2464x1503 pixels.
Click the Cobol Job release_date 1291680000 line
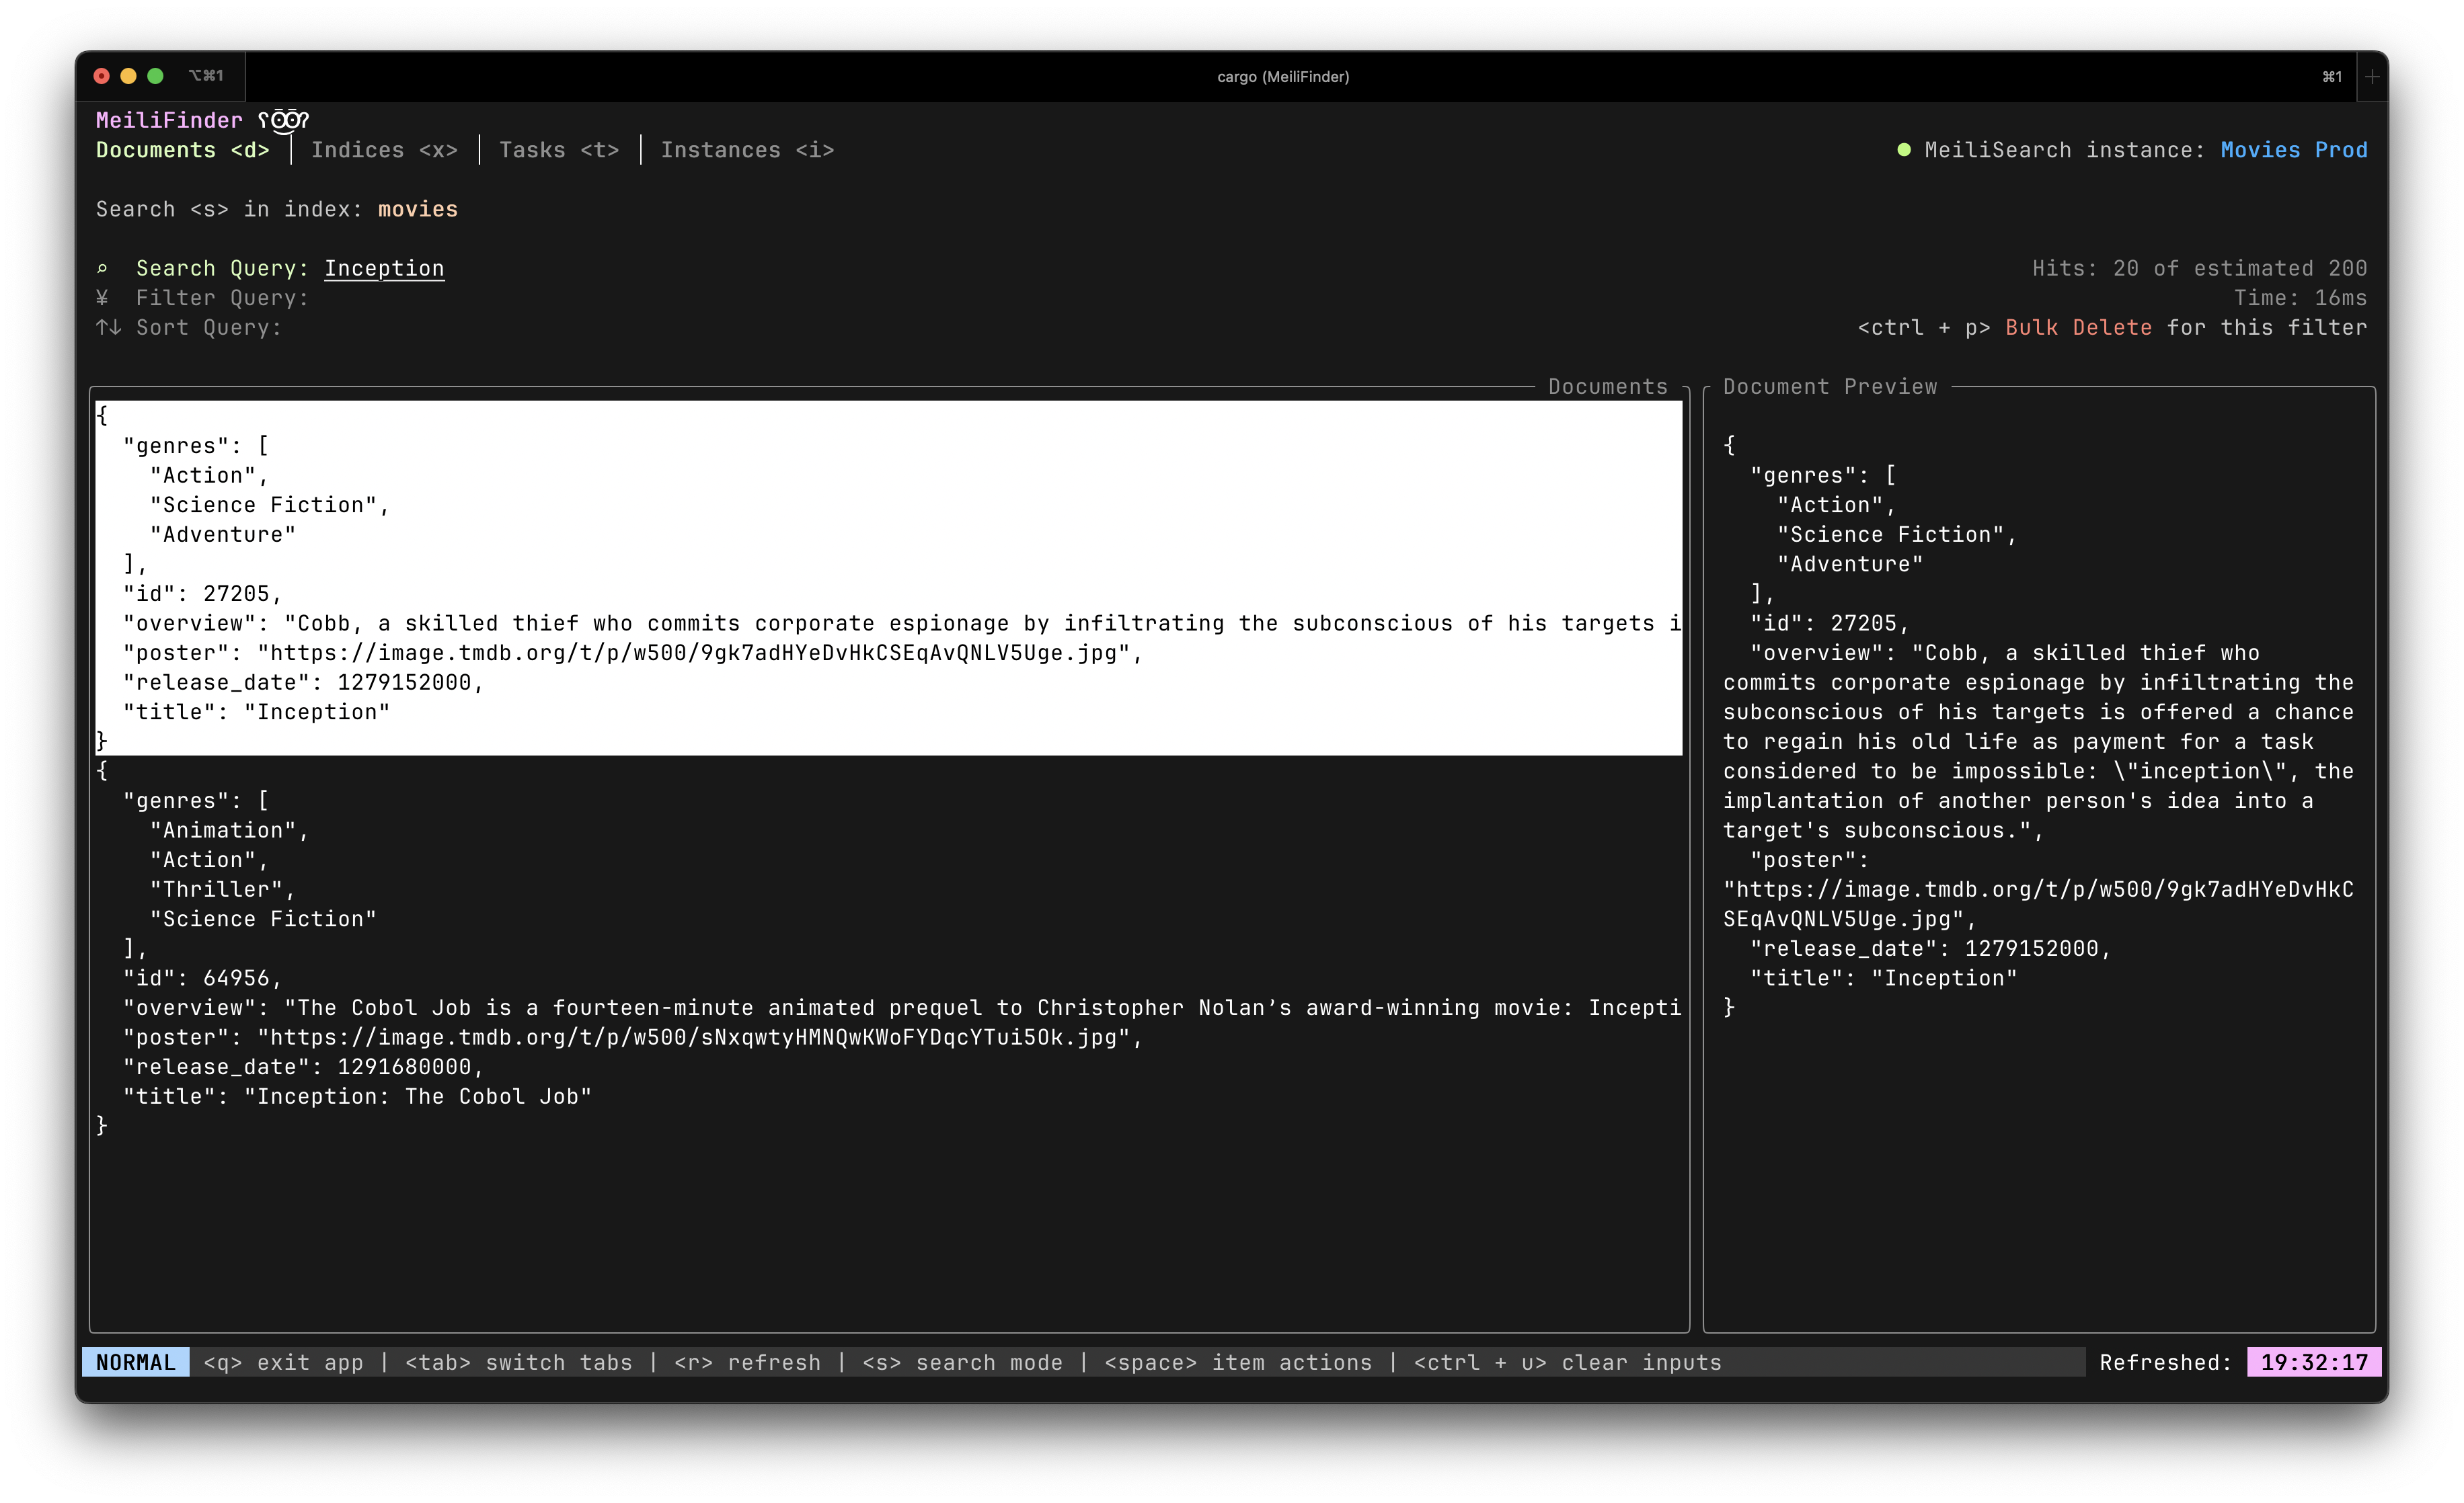tap(303, 1066)
